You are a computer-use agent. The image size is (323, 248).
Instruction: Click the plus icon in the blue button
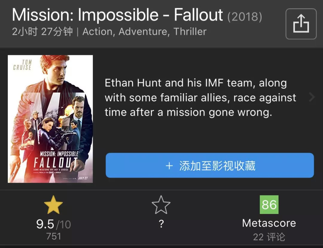(x=169, y=166)
